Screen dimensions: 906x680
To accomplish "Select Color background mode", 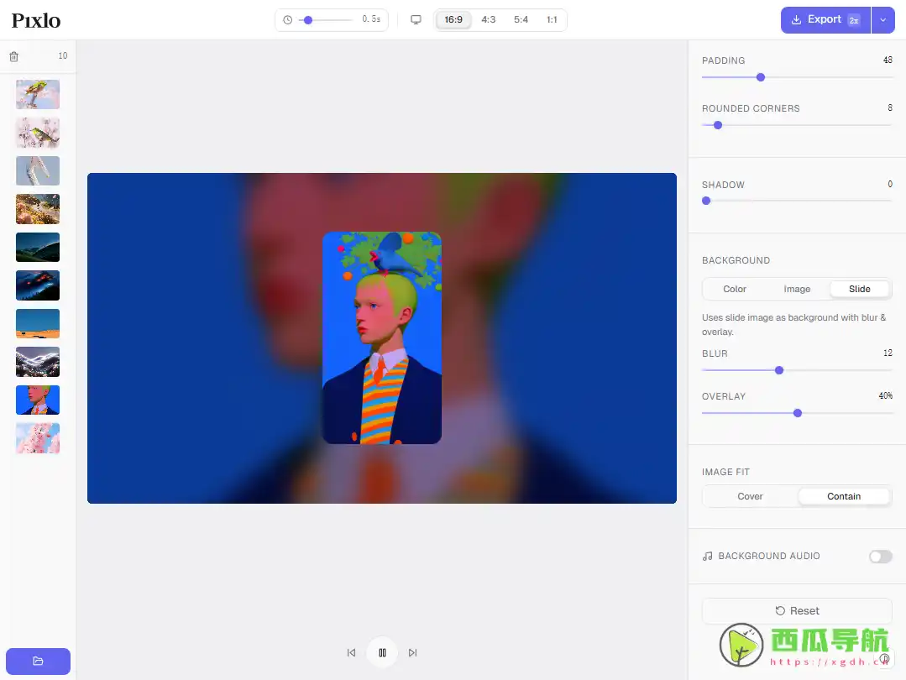I will (734, 289).
